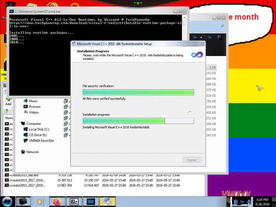Image resolution: width=276 pixels, height=207 pixels.
Task: Show hidden tray icons arrow
Action: click(x=229, y=202)
